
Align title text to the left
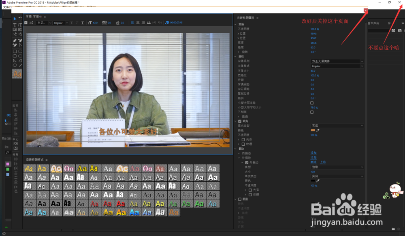132,23
